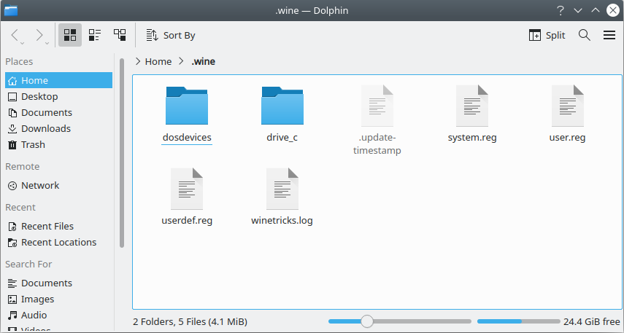Click the free disk space bar

click(519, 321)
